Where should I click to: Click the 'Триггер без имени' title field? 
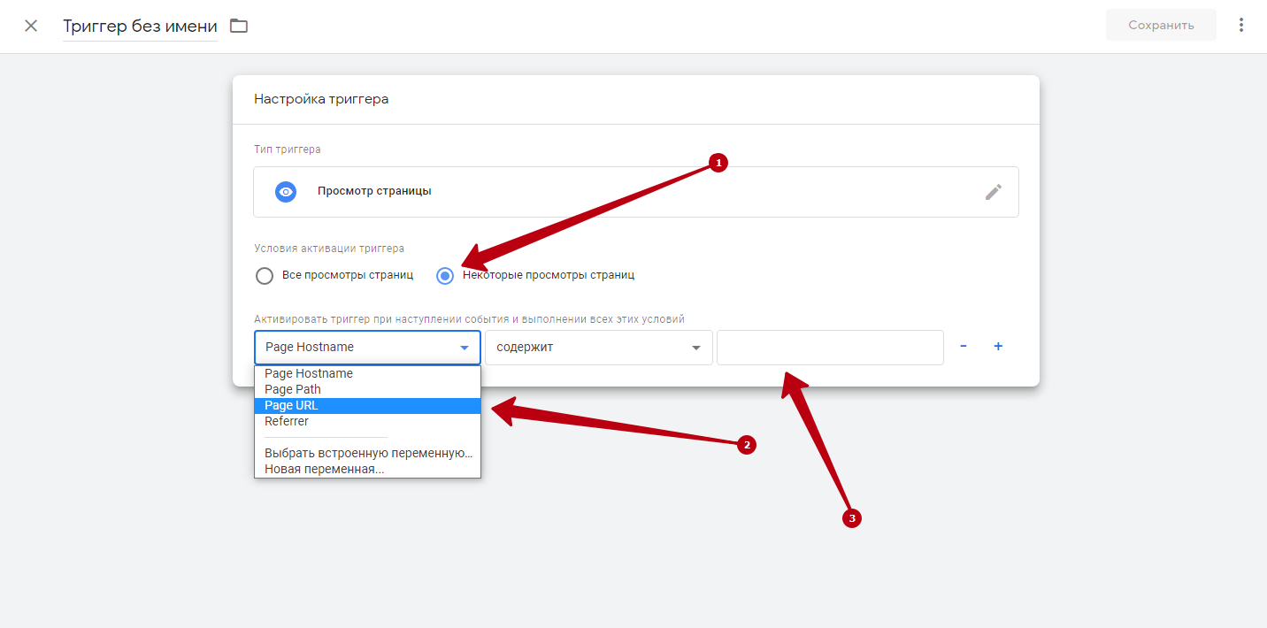pyautogui.click(x=140, y=27)
